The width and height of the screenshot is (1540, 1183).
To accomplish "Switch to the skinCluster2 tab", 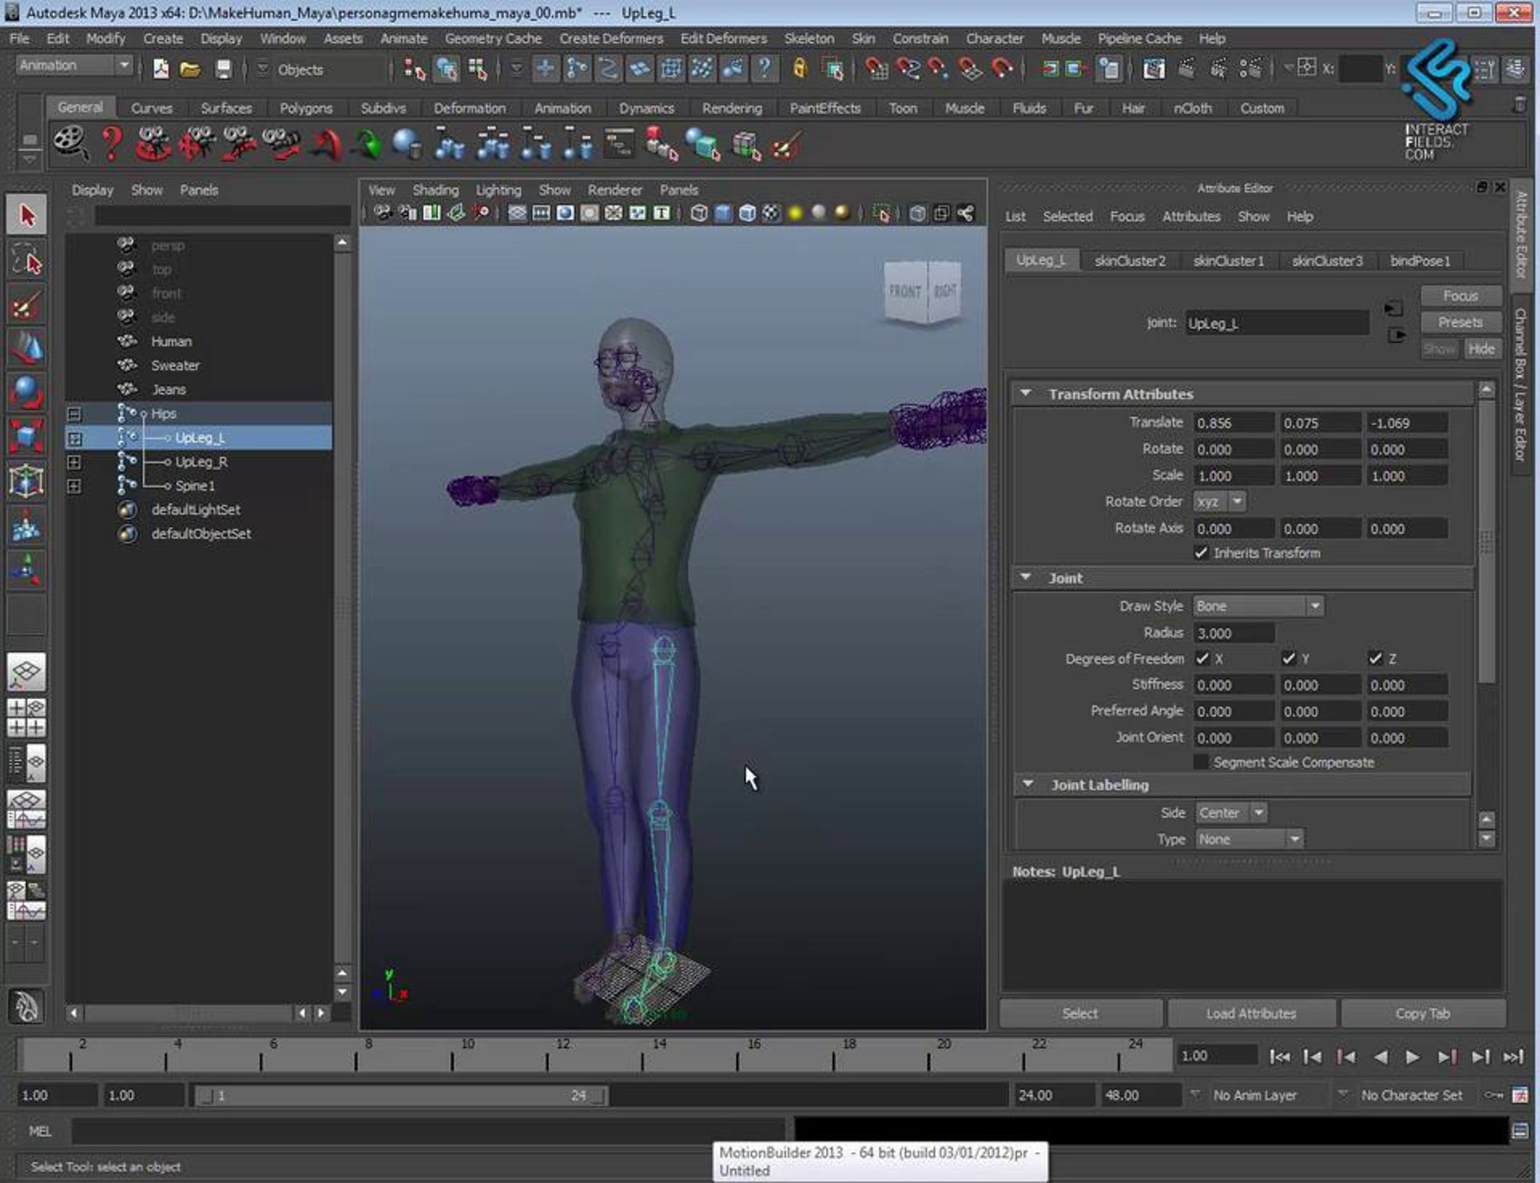I will 1129,261.
